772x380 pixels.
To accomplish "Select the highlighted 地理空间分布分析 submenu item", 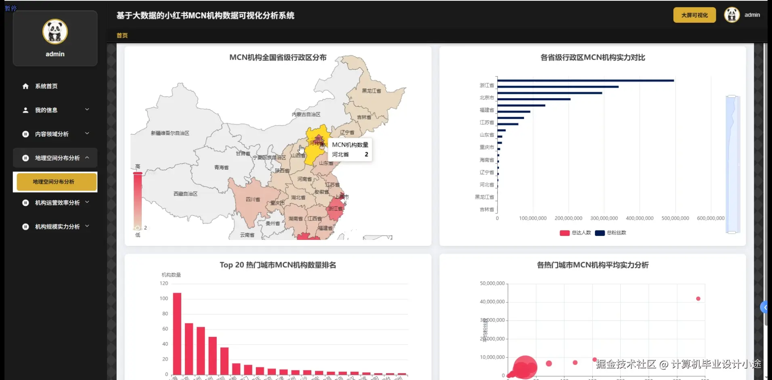I will tap(57, 182).
